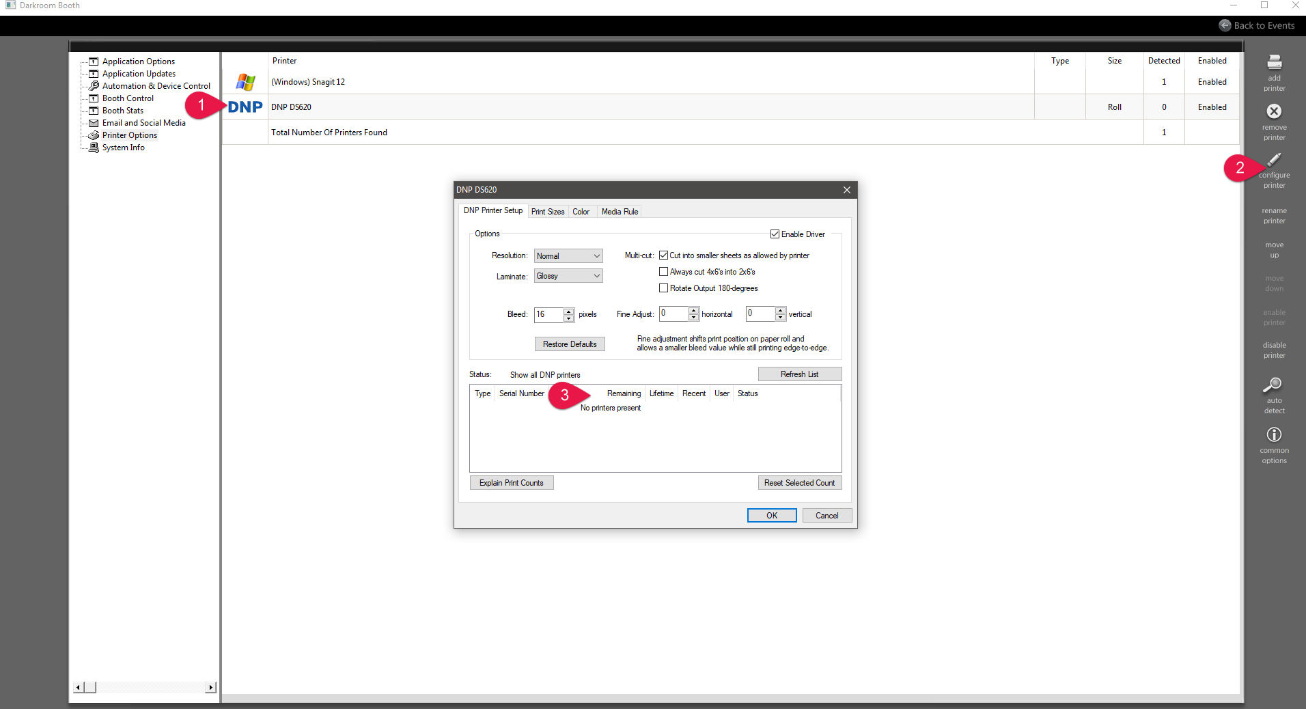Select the DNP logo printer icon
This screenshot has height=709, width=1306.
point(245,107)
